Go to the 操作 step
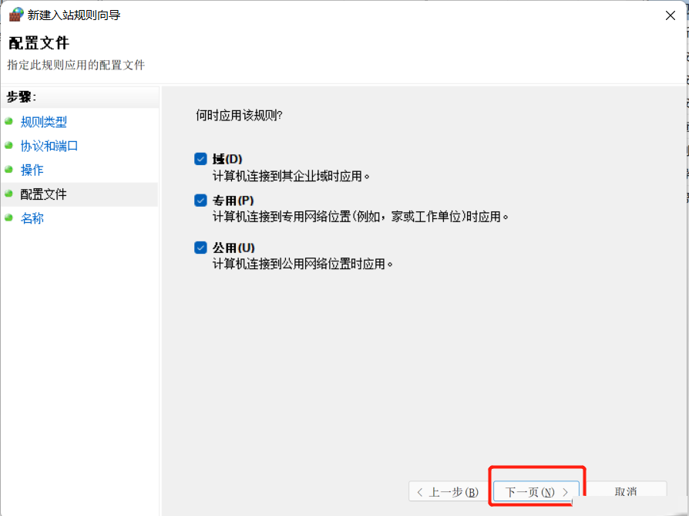 click(32, 170)
